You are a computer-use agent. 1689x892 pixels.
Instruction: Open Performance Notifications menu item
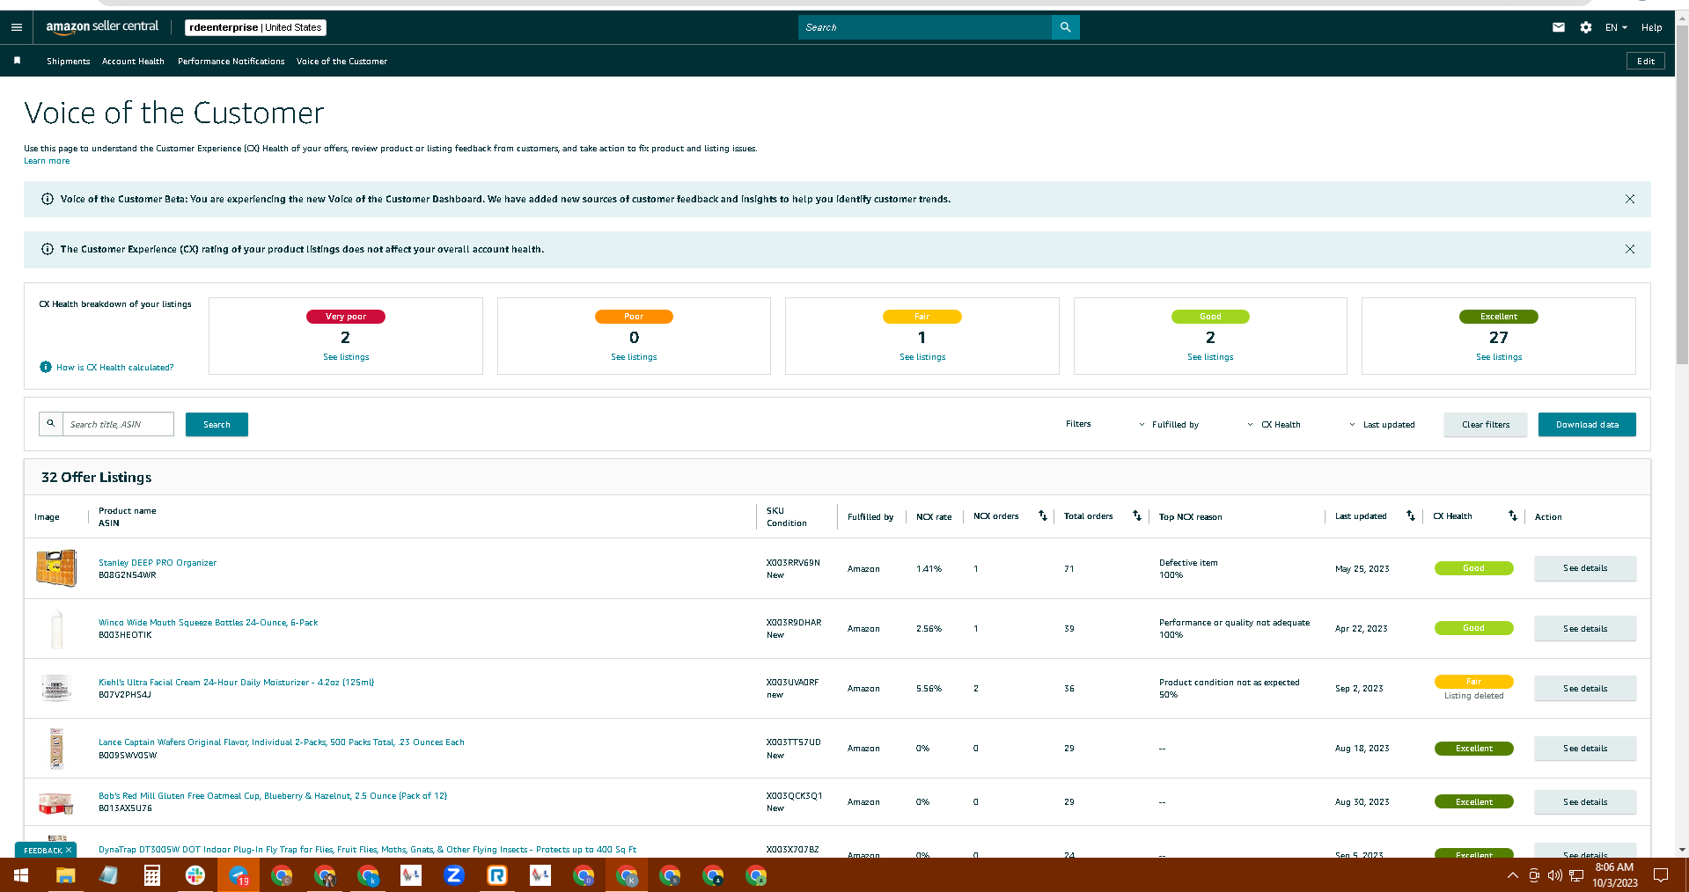pyautogui.click(x=231, y=61)
